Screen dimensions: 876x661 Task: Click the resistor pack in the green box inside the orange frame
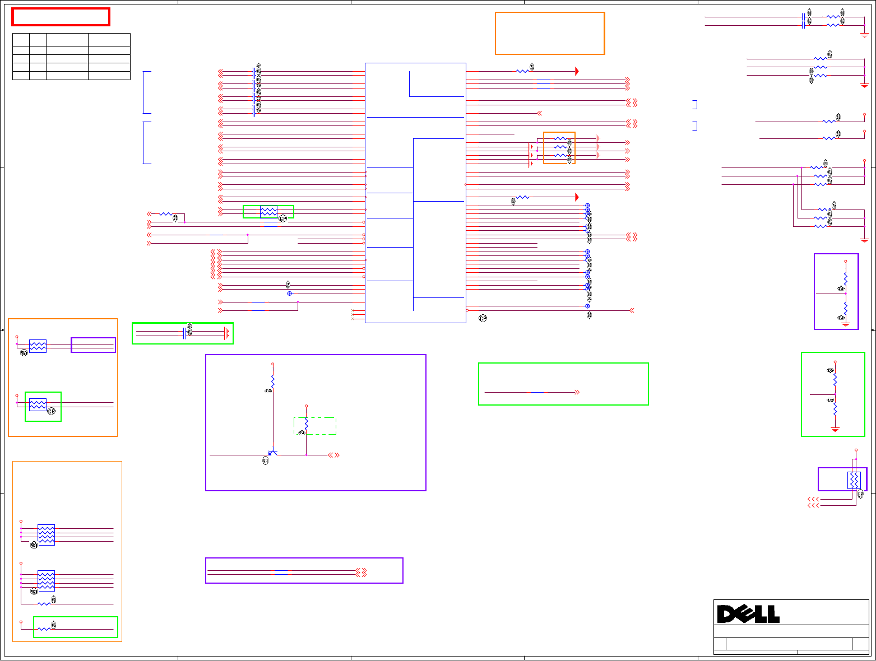(38, 404)
